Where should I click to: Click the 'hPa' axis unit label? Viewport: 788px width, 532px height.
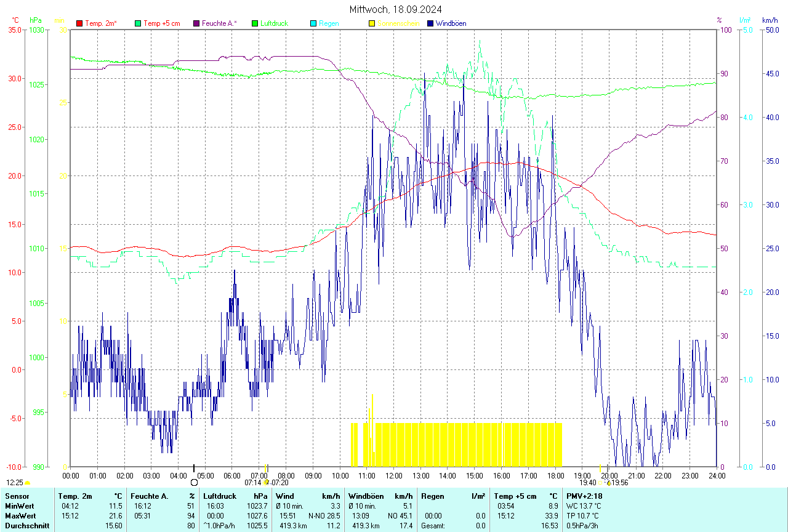click(x=35, y=20)
